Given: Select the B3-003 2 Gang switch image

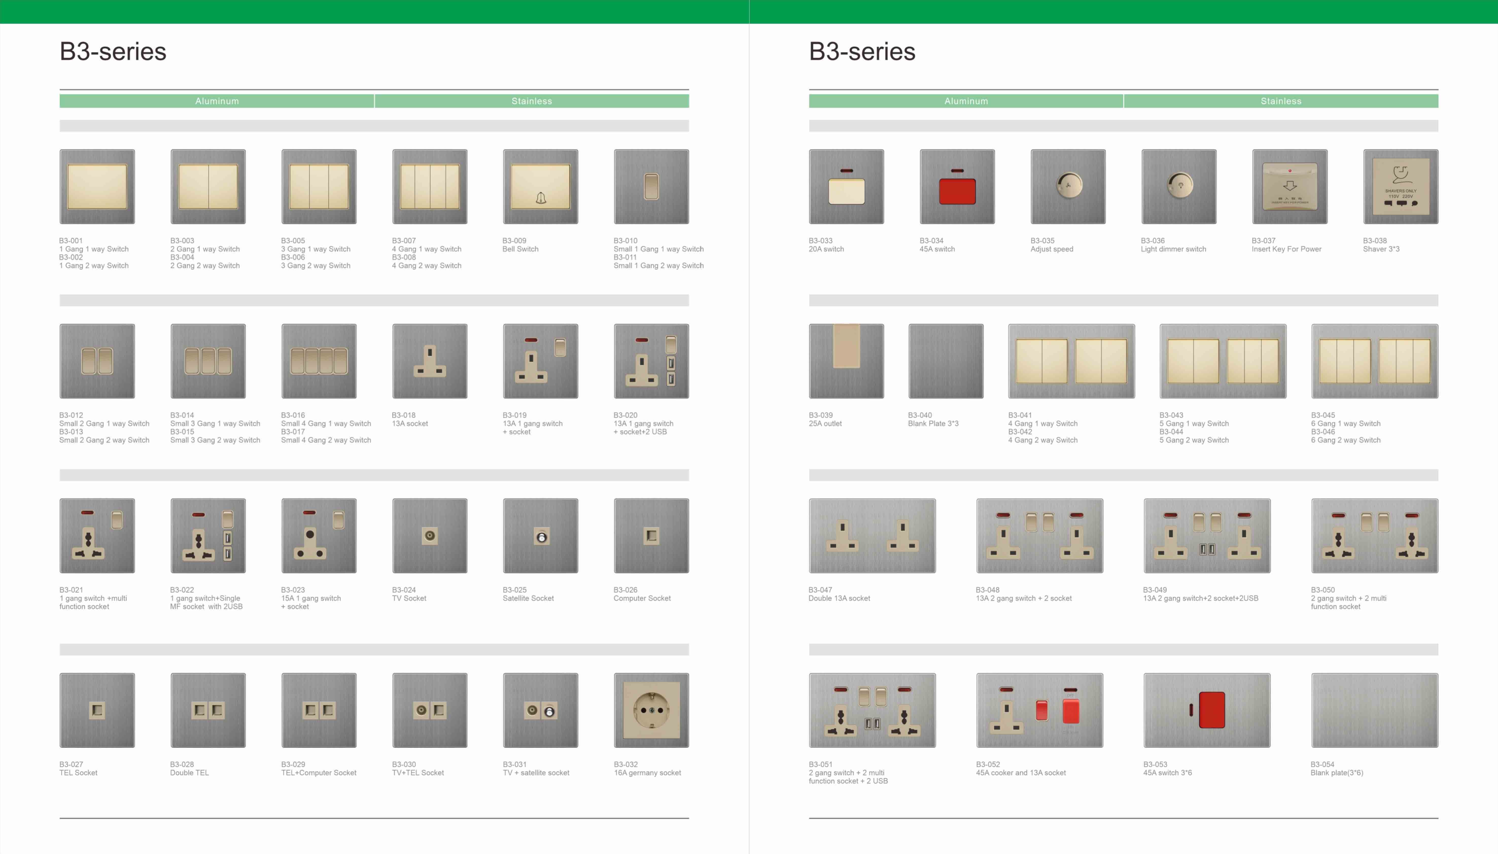Looking at the screenshot, I should 208,186.
